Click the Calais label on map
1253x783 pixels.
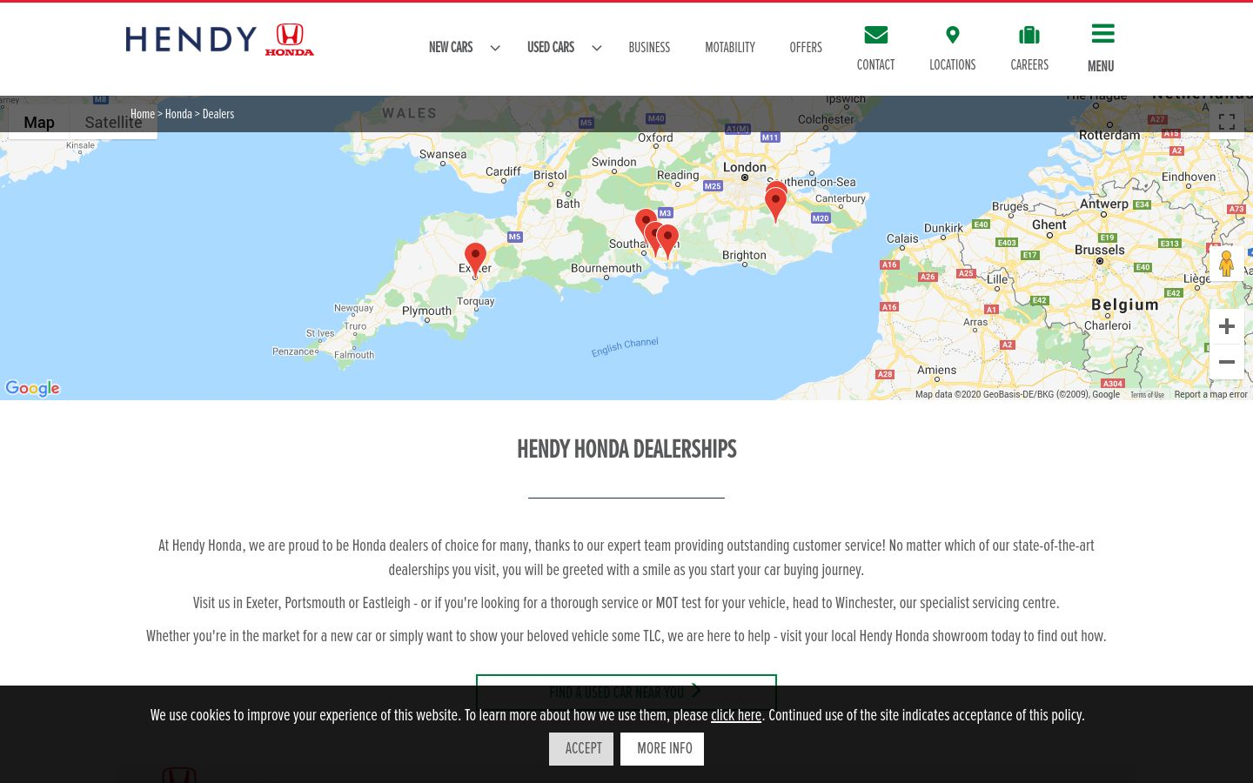(902, 238)
